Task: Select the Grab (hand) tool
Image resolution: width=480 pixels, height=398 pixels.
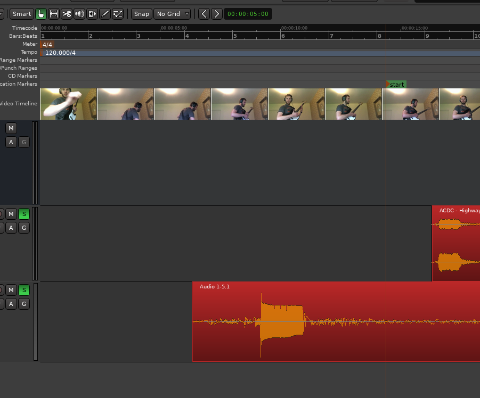Action: 41,14
